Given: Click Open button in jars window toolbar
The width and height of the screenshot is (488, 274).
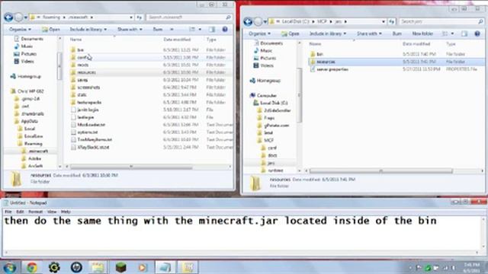Looking at the screenshot, I should coord(290,33).
